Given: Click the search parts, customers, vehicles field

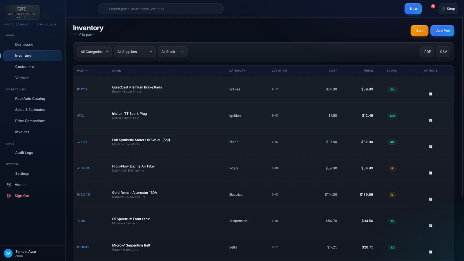Looking at the screenshot, I should coord(161,9).
